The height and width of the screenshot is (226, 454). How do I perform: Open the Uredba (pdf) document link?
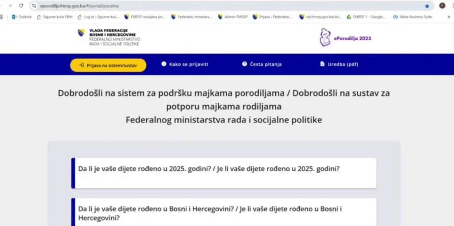339,64
